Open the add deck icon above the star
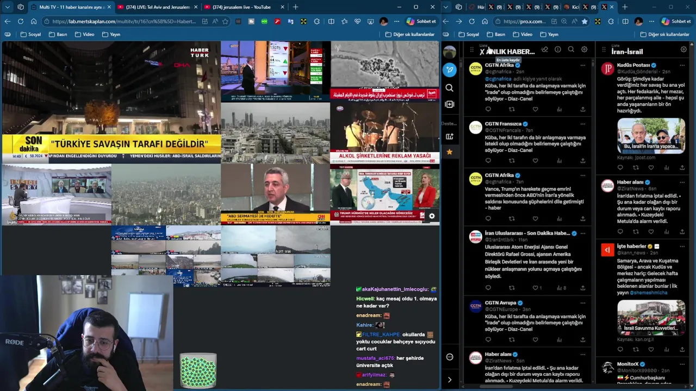This screenshot has height=391, width=696. [449, 136]
